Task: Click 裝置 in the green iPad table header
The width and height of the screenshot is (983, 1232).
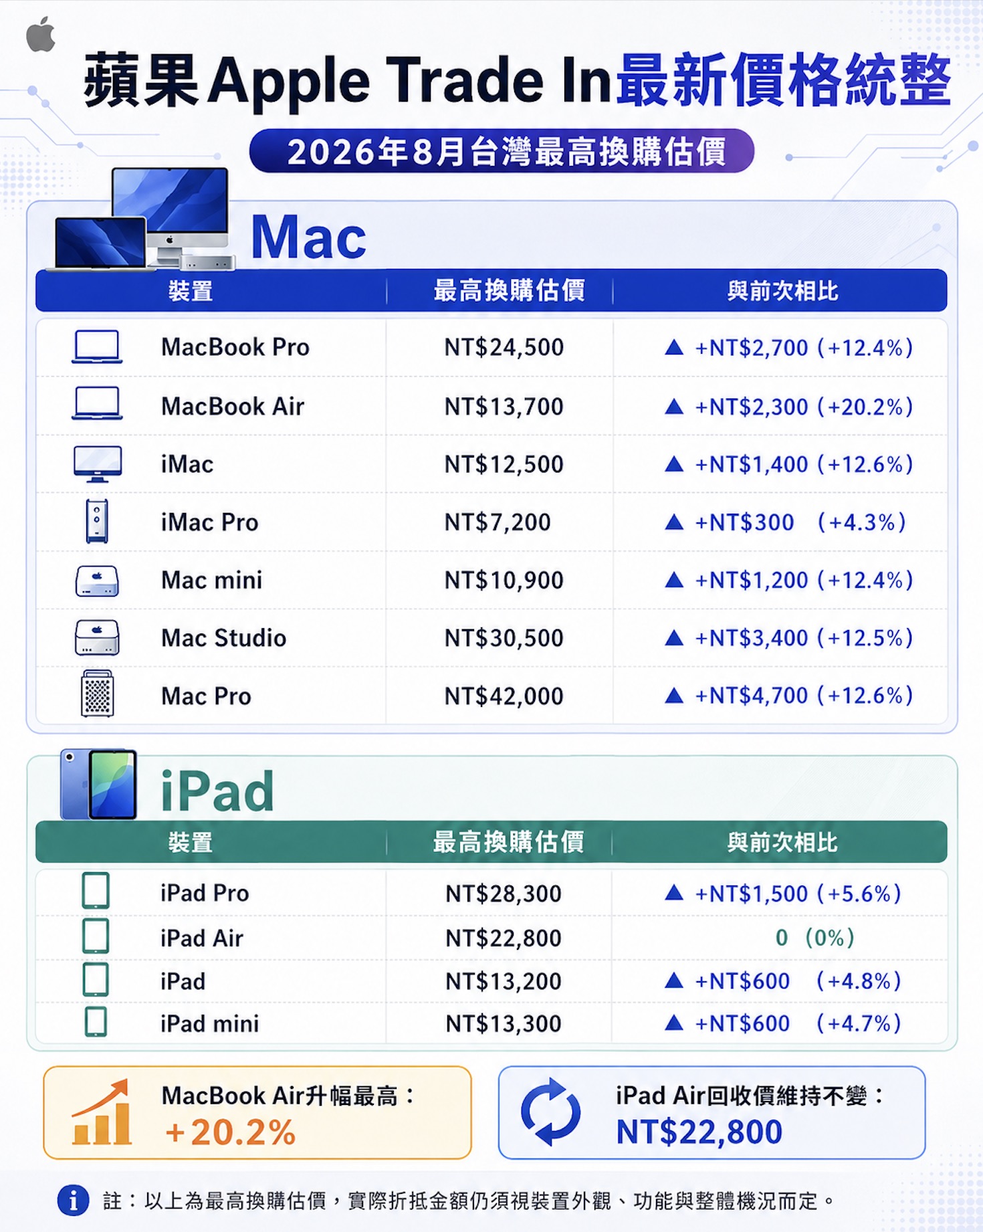Action: 191,842
